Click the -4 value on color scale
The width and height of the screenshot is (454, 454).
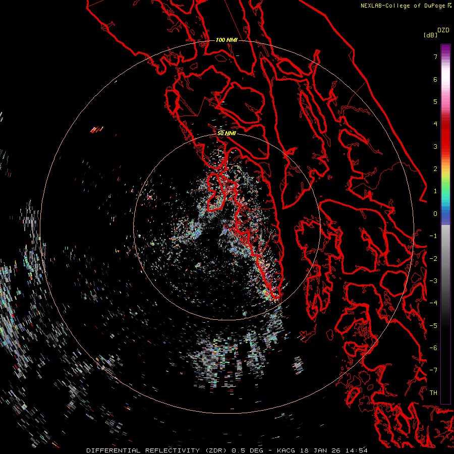click(433, 303)
